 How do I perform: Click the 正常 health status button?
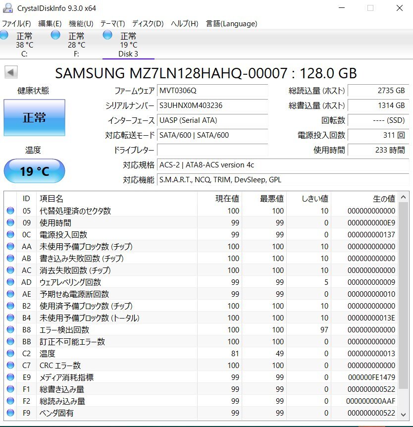tap(34, 117)
